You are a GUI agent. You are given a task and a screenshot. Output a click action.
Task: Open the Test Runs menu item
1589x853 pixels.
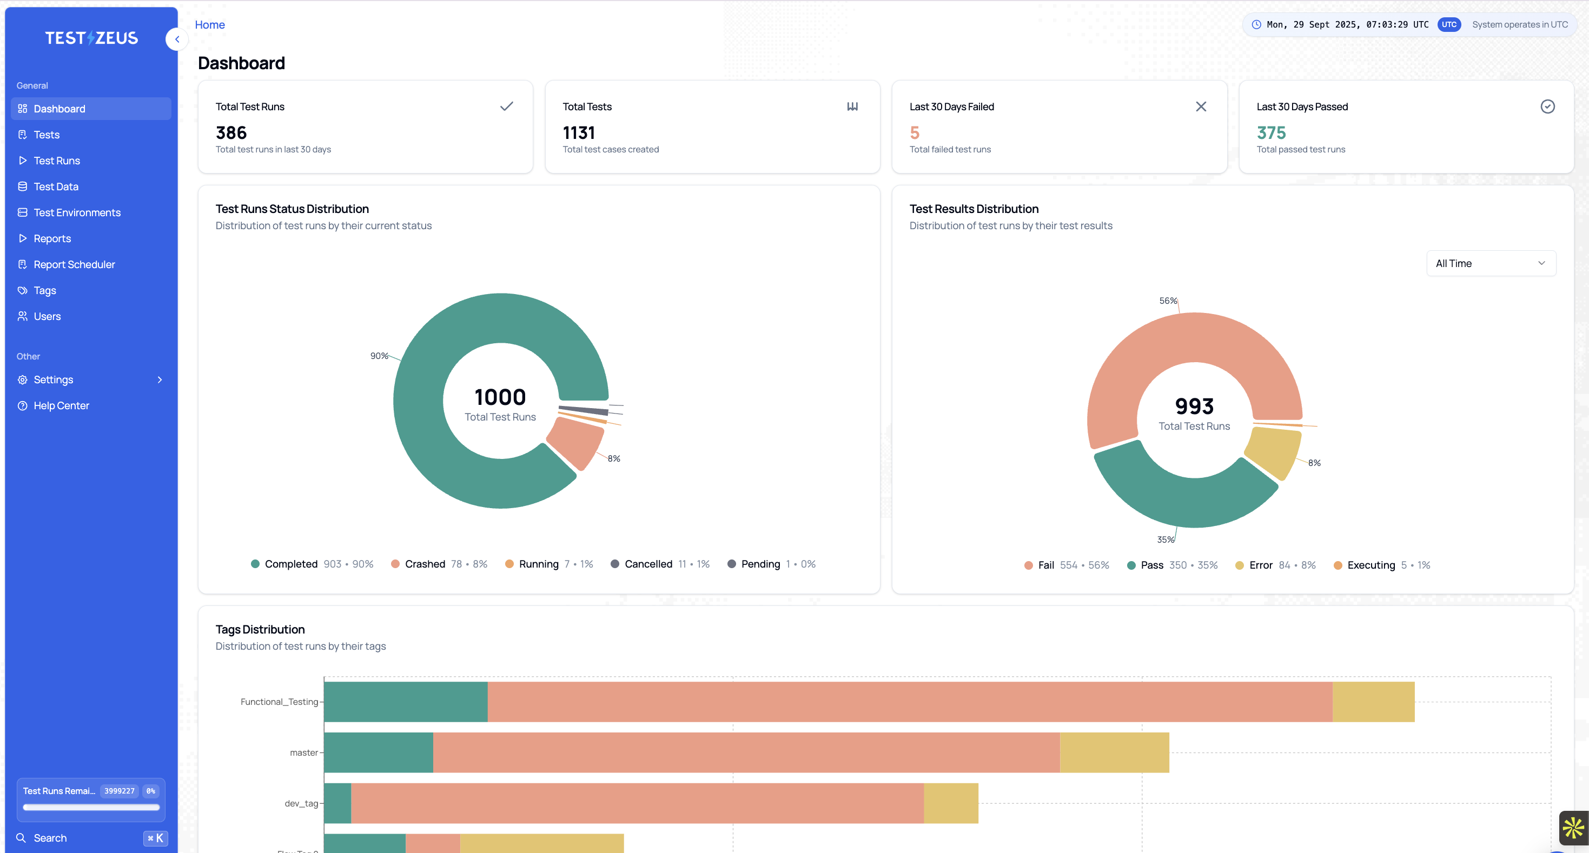point(57,160)
